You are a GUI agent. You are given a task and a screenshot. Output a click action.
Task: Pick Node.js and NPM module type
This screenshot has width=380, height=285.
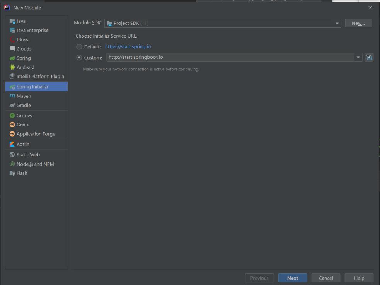37,164
